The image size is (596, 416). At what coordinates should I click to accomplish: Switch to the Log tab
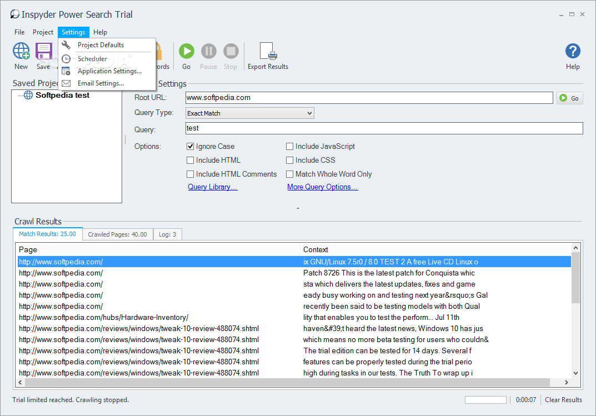pos(168,234)
